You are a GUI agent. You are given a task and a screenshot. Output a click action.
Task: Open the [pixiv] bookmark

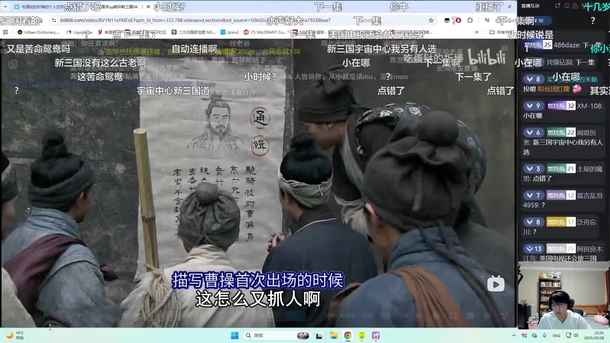230,32
